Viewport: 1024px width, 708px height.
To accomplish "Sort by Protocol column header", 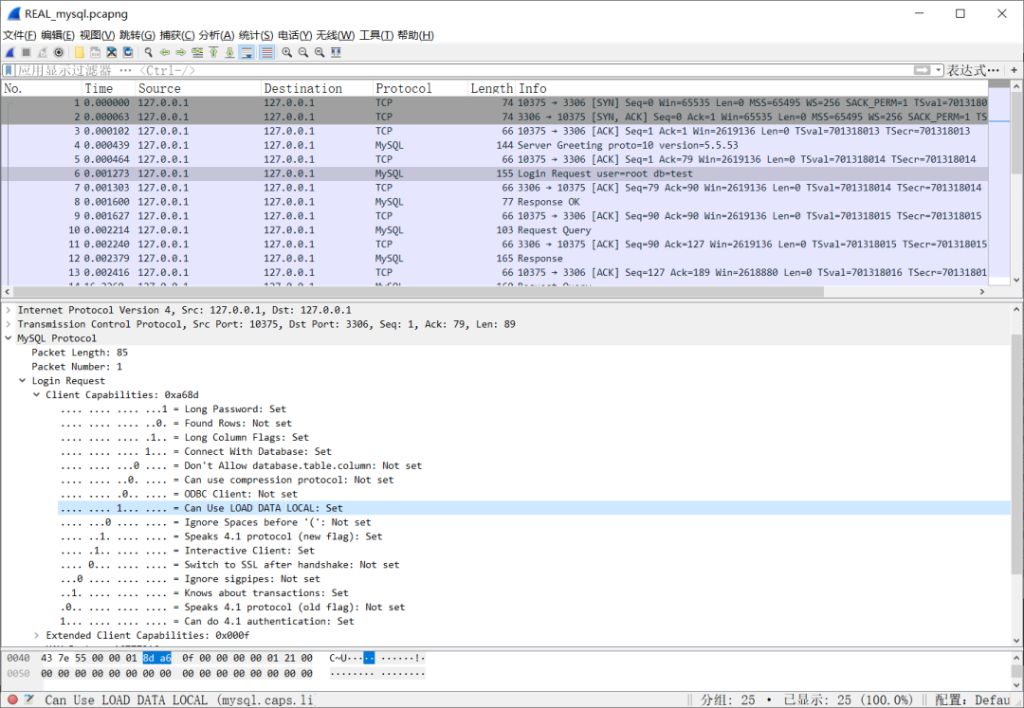I will (x=420, y=88).
